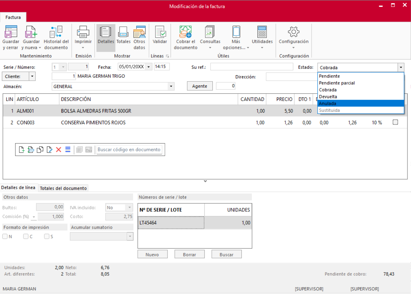Expand Imprimir dropdown arrow
The image size is (411, 294).
pos(83,48)
